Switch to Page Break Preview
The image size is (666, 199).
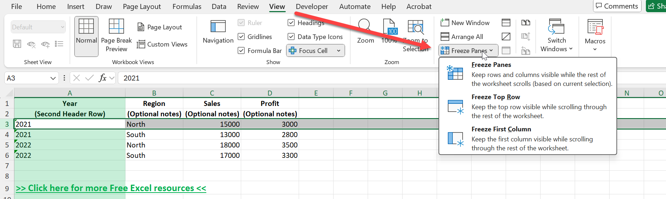point(116,36)
